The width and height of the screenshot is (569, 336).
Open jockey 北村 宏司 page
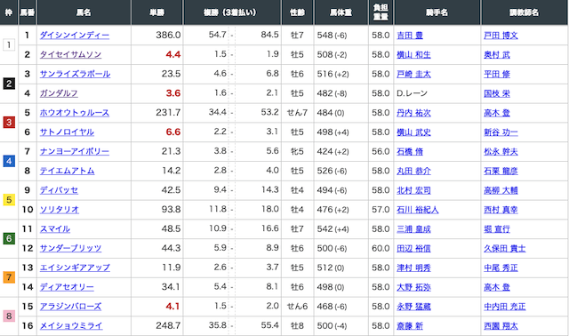413,190
